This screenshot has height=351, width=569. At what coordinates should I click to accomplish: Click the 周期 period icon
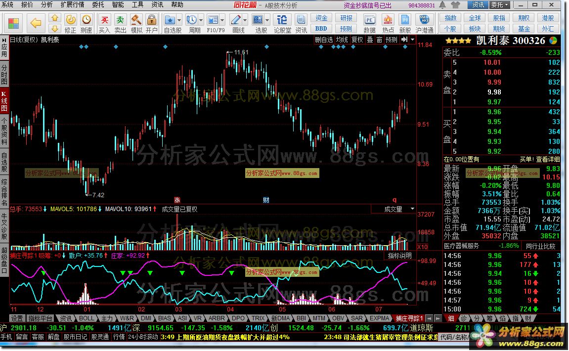[191, 20]
